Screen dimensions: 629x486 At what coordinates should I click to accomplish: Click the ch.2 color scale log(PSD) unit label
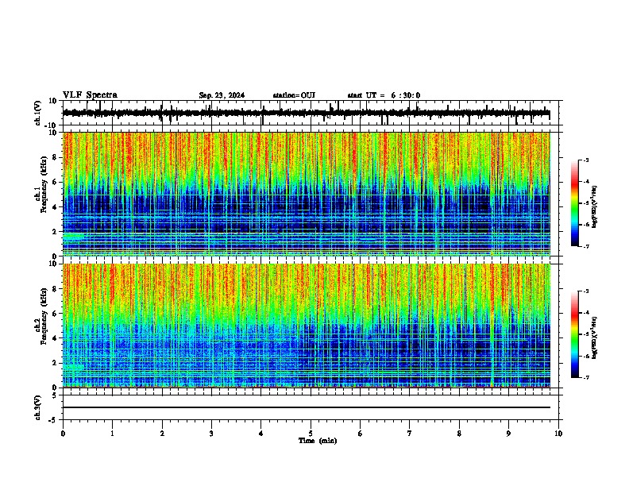(595, 337)
